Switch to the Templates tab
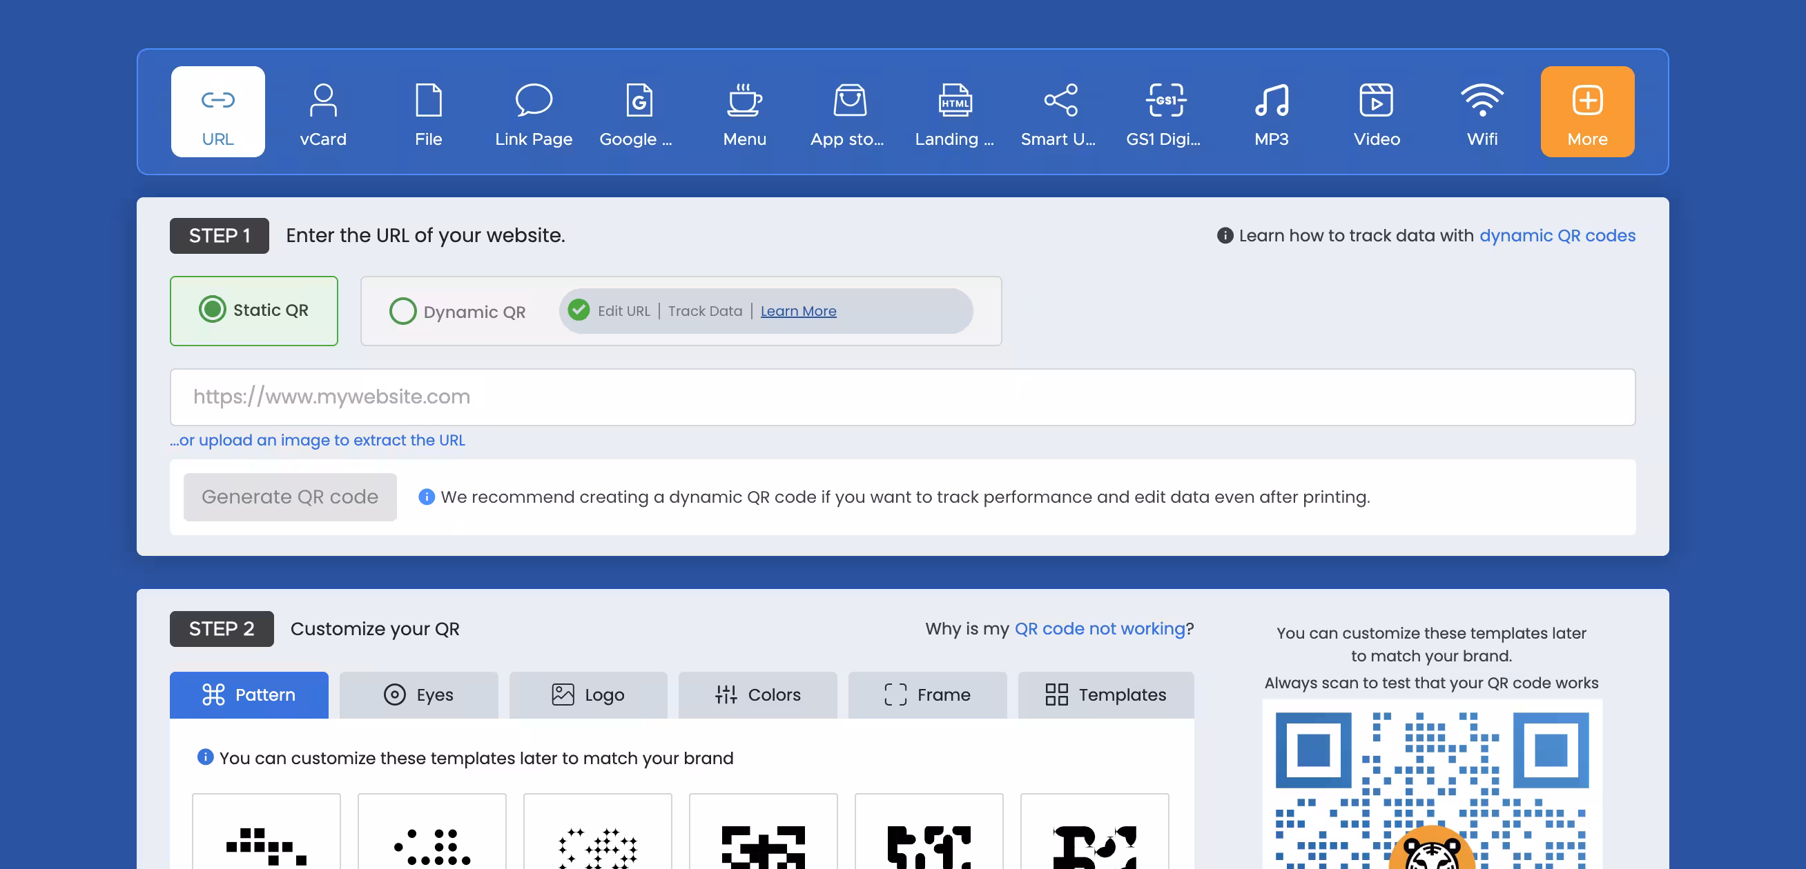The height and width of the screenshot is (869, 1806). (x=1105, y=695)
